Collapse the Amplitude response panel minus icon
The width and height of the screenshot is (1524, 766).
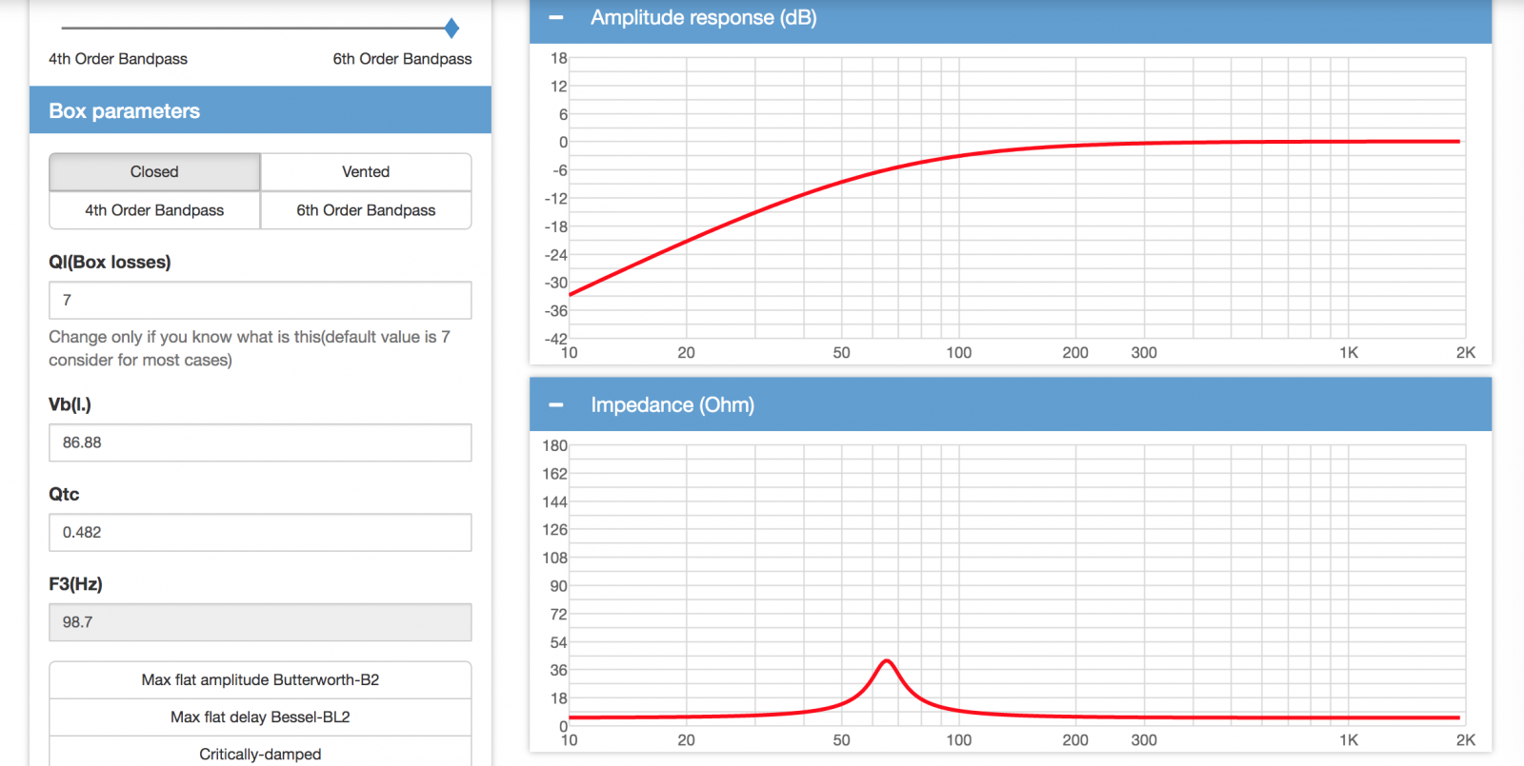556,18
